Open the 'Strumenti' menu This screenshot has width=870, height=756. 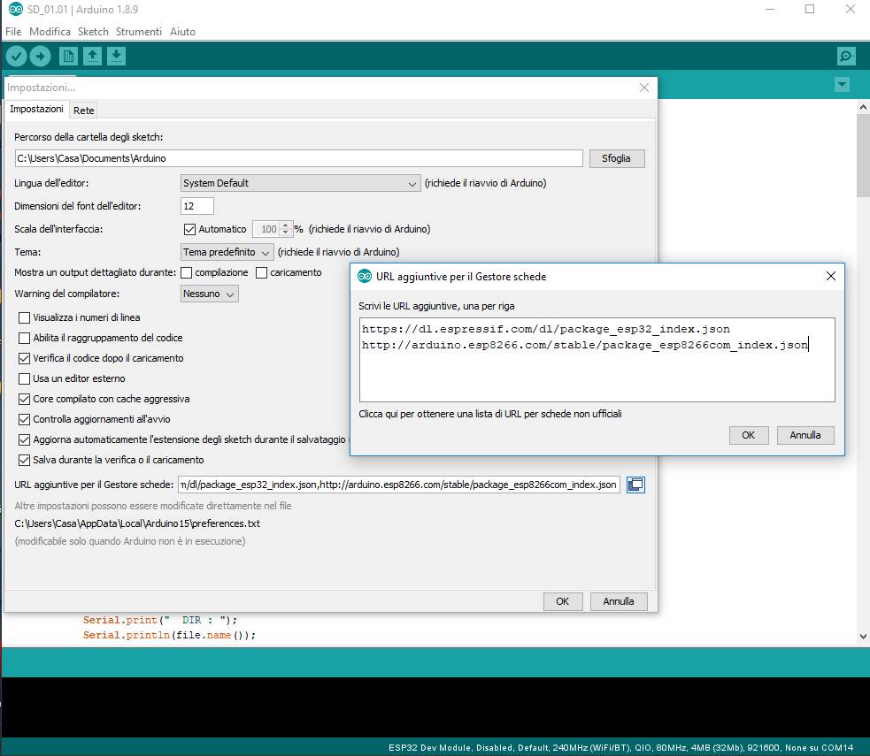(139, 31)
